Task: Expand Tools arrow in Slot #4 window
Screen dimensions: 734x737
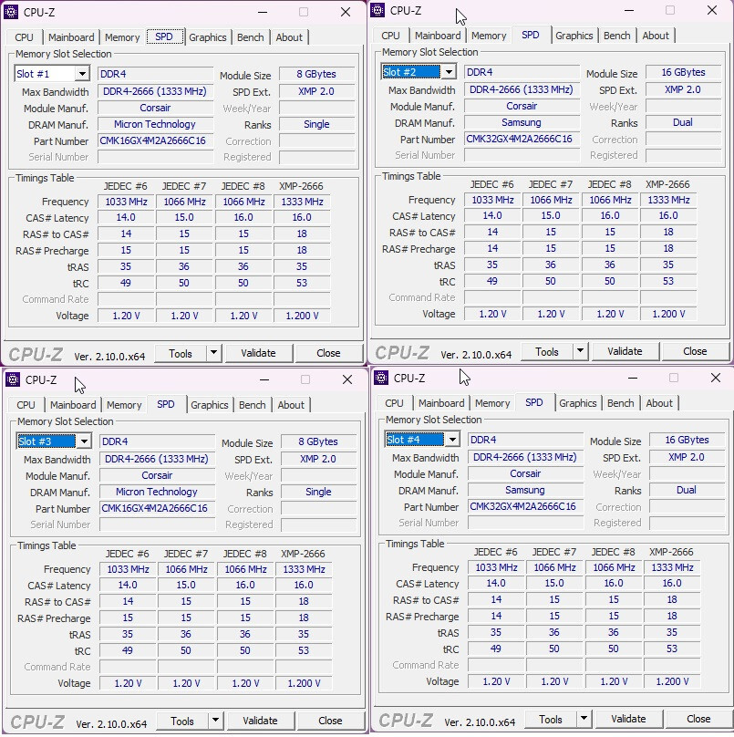Action: [x=584, y=718]
